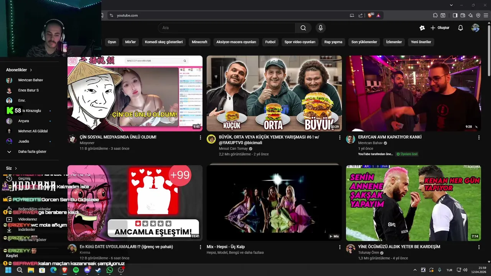Image resolution: width=491 pixels, height=276 pixels.
Task: Click the share page icon in address bar
Action: [361, 15]
